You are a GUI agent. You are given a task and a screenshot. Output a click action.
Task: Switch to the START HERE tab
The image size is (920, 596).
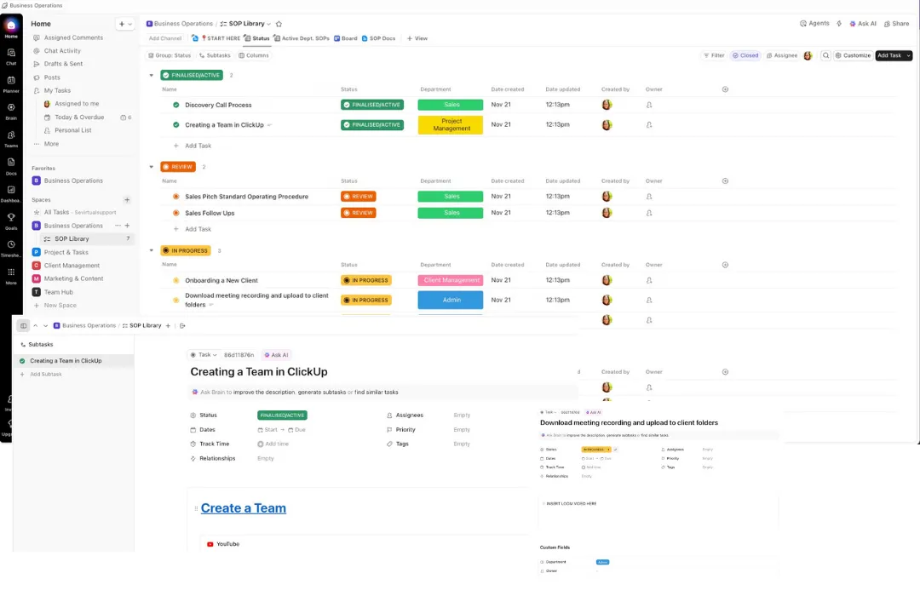[x=220, y=38]
